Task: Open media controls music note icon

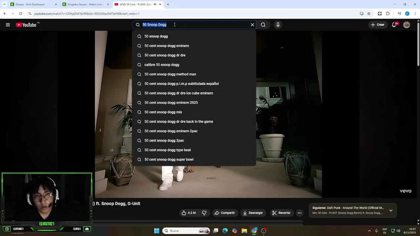Action: (x=399, y=14)
